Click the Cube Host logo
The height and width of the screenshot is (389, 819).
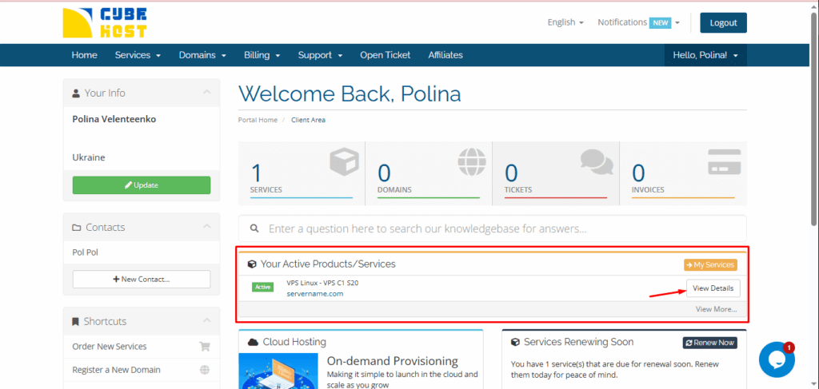pyautogui.click(x=104, y=23)
